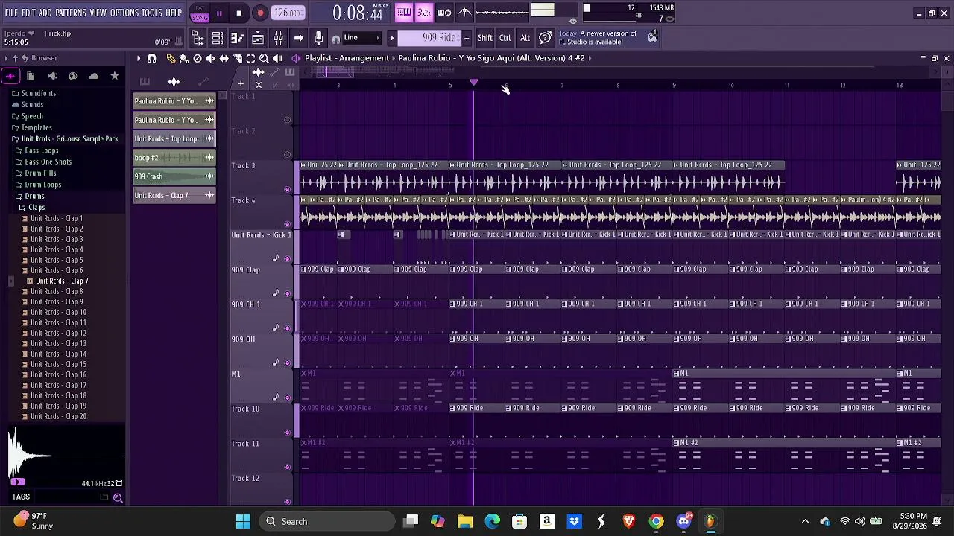
Task: Choose the Select tool in playlist
Action: tap(251, 58)
